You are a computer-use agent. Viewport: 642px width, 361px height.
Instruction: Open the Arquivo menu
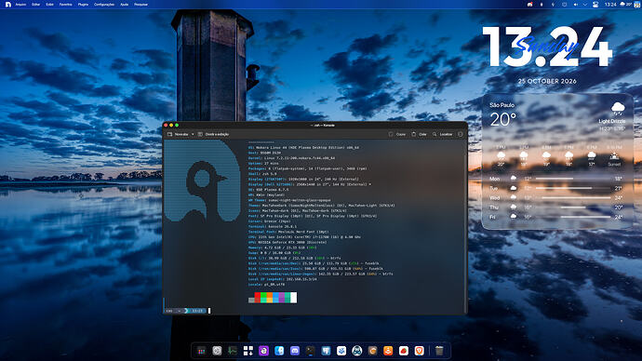pos(20,5)
